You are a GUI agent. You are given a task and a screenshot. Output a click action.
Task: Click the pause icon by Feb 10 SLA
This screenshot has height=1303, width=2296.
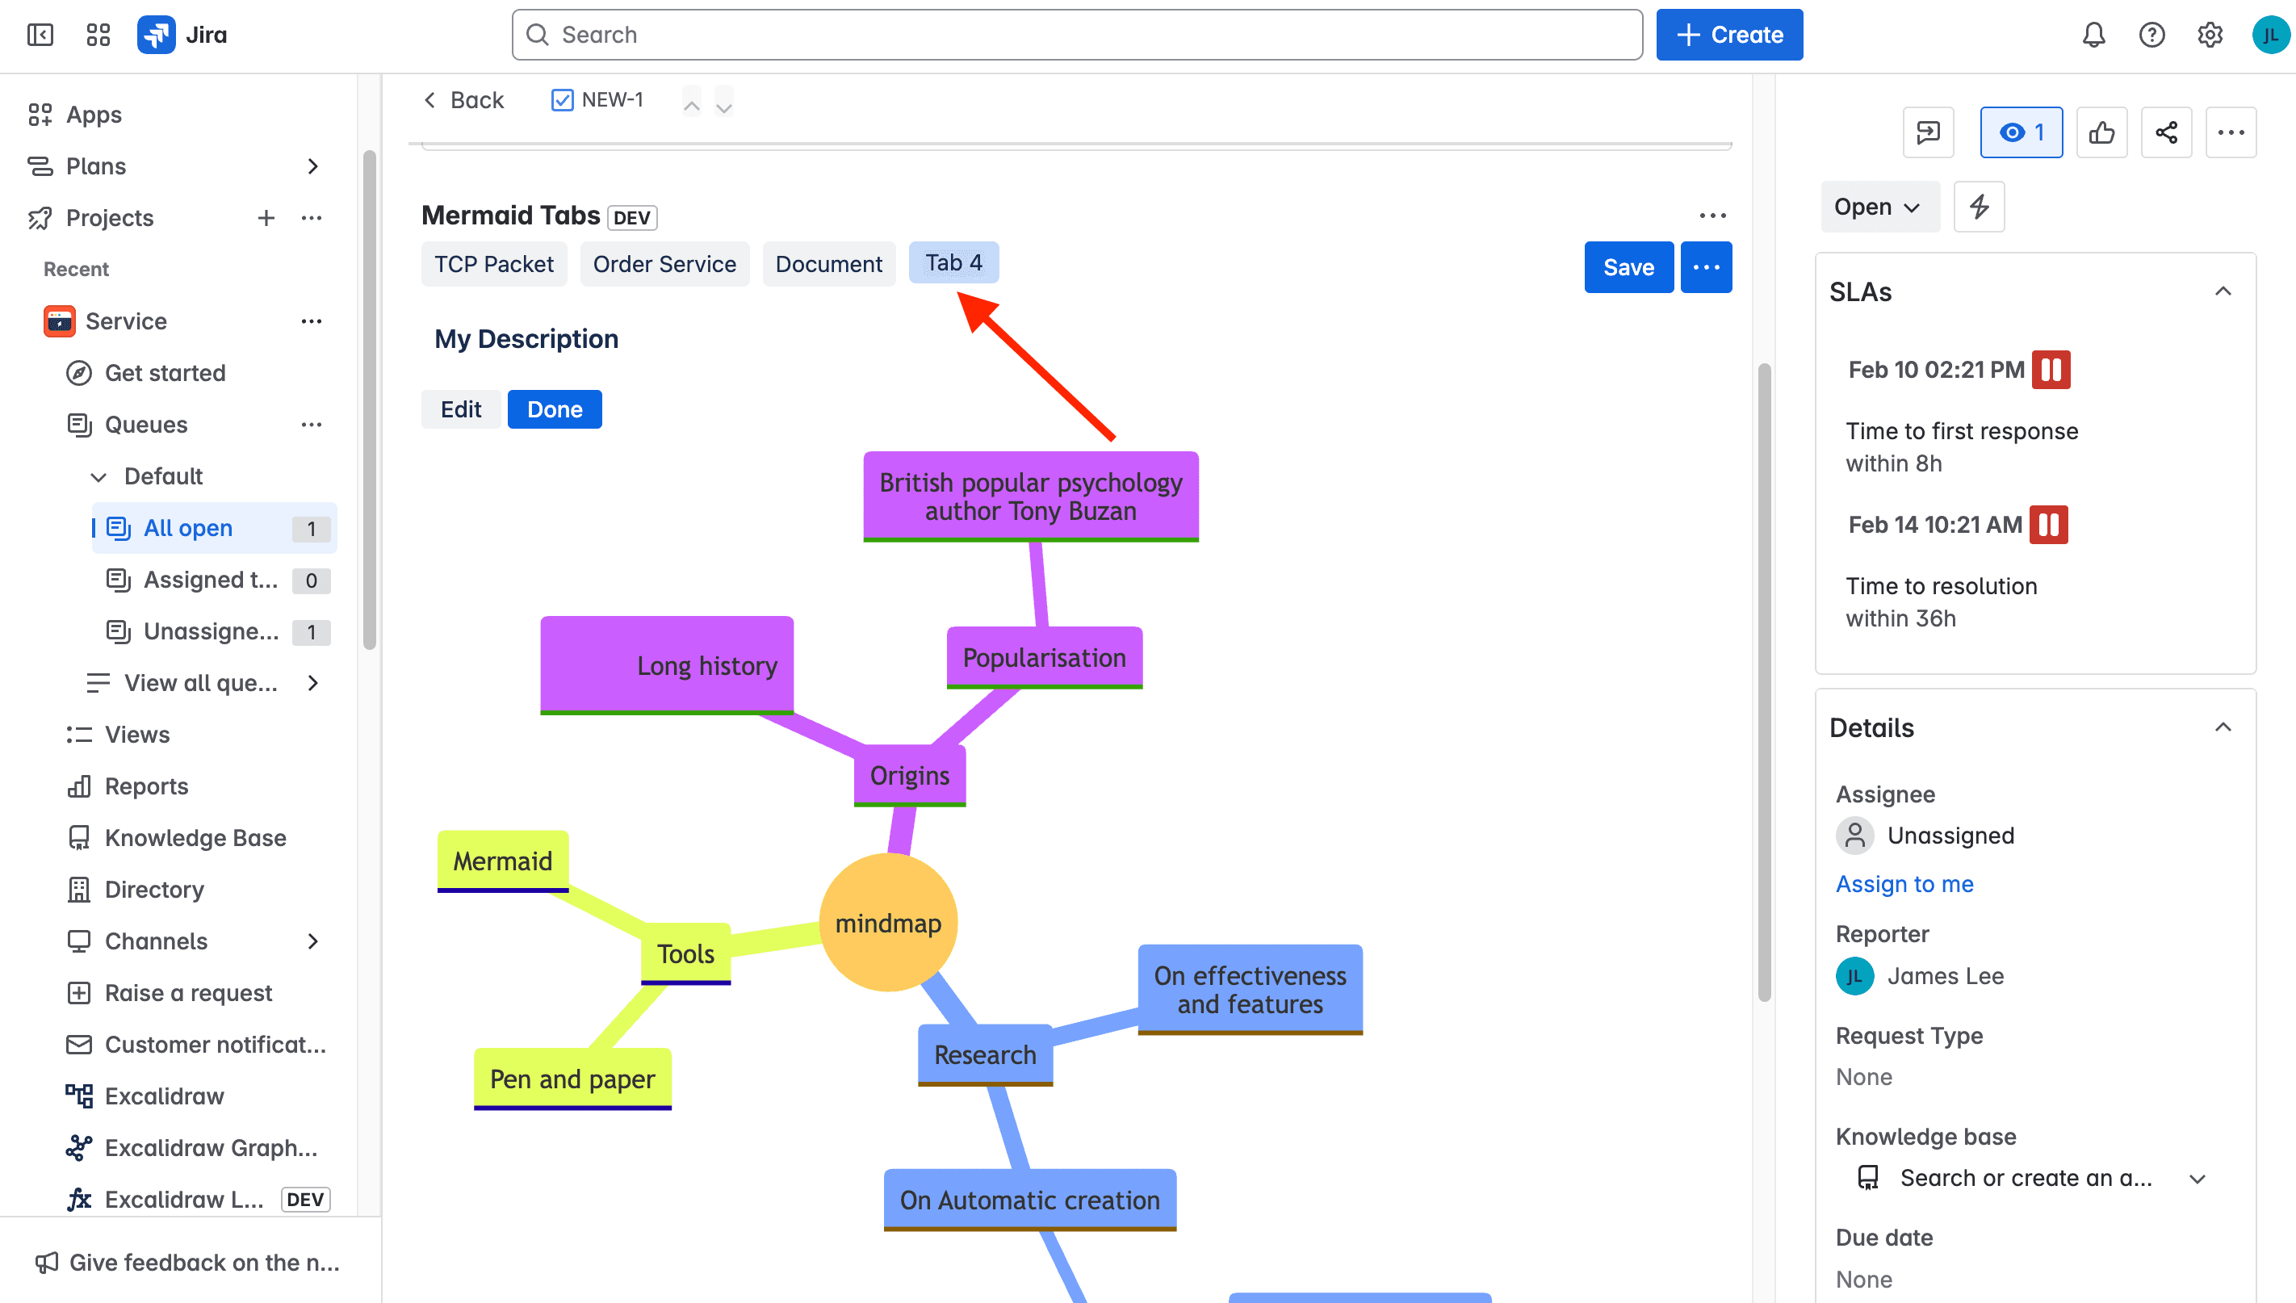pos(2050,370)
